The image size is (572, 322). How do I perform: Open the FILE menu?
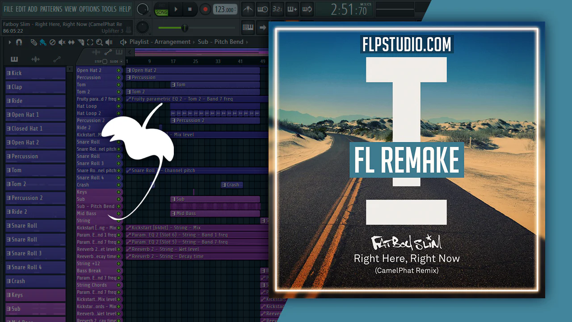click(8, 9)
